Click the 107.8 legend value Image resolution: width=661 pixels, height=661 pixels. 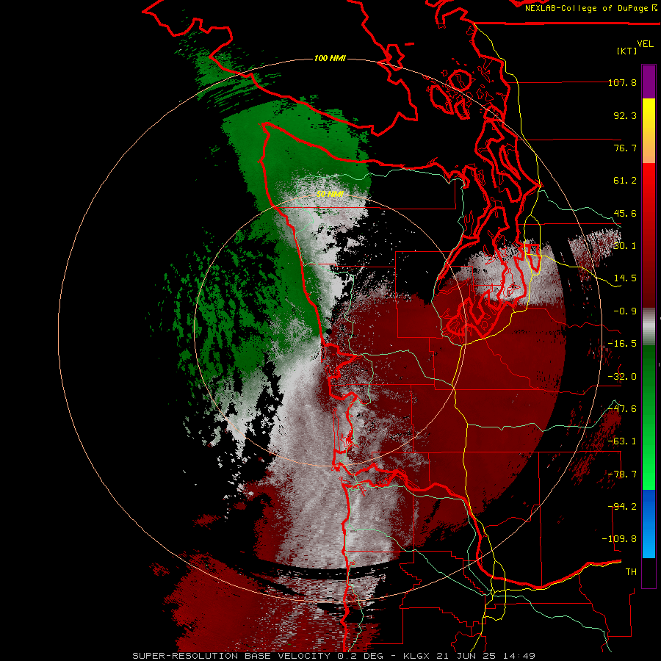(622, 82)
